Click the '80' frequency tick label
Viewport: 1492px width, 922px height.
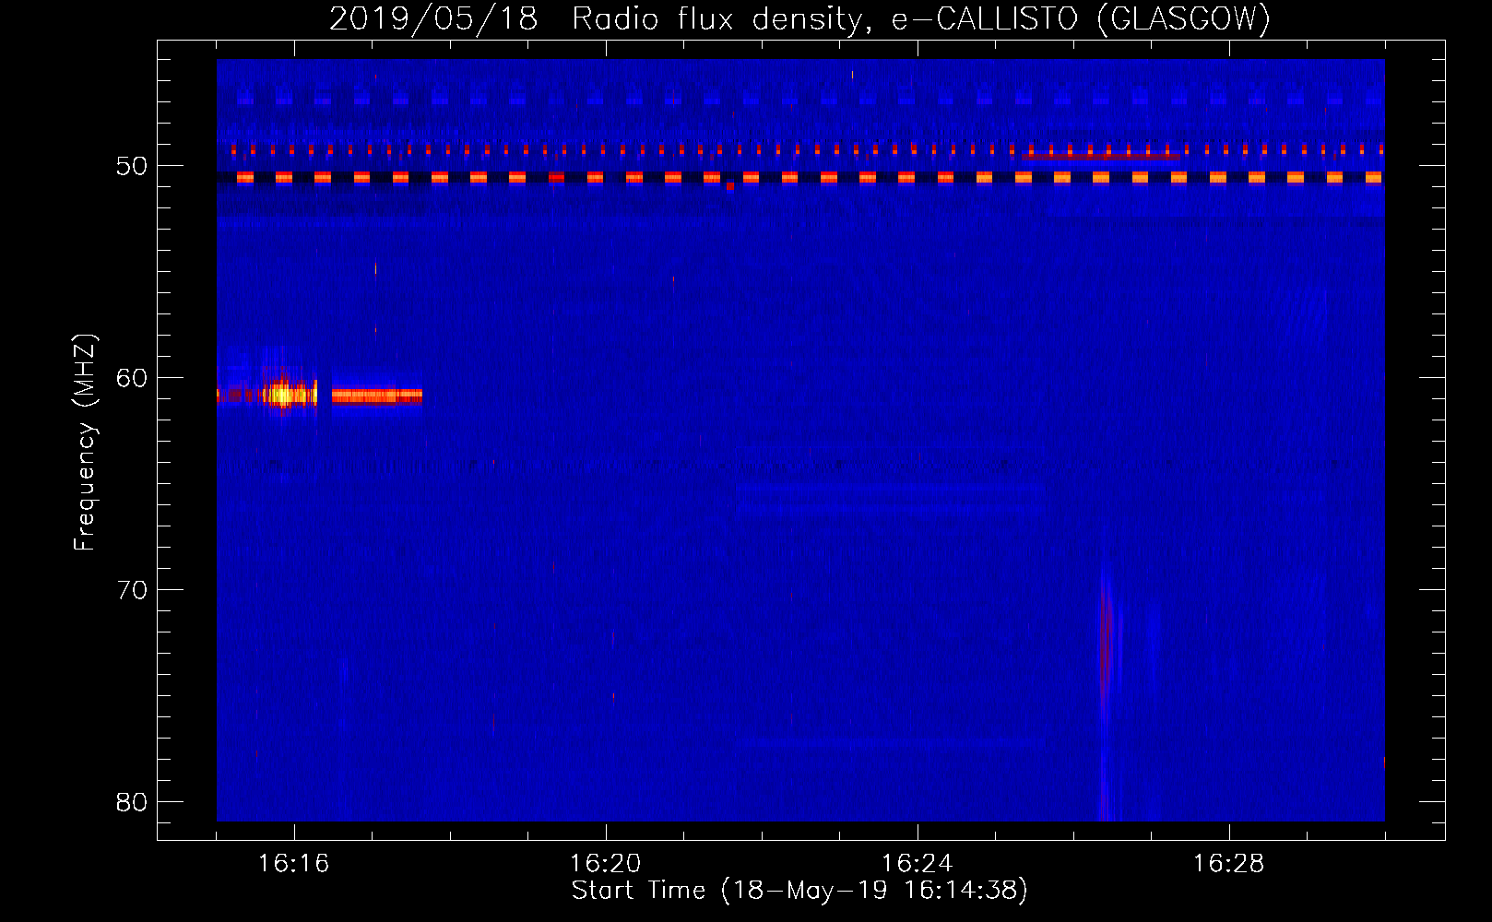(132, 802)
